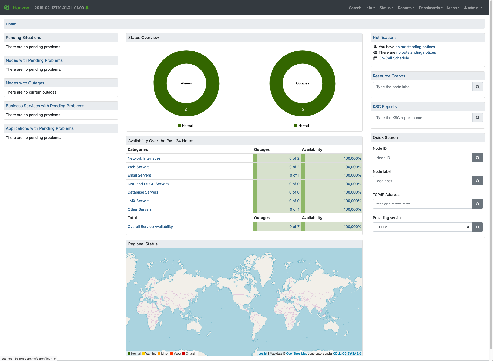The height and width of the screenshot is (361, 493).
Task: Click the TCP/IP Address search icon
Action: pos(477,204)
